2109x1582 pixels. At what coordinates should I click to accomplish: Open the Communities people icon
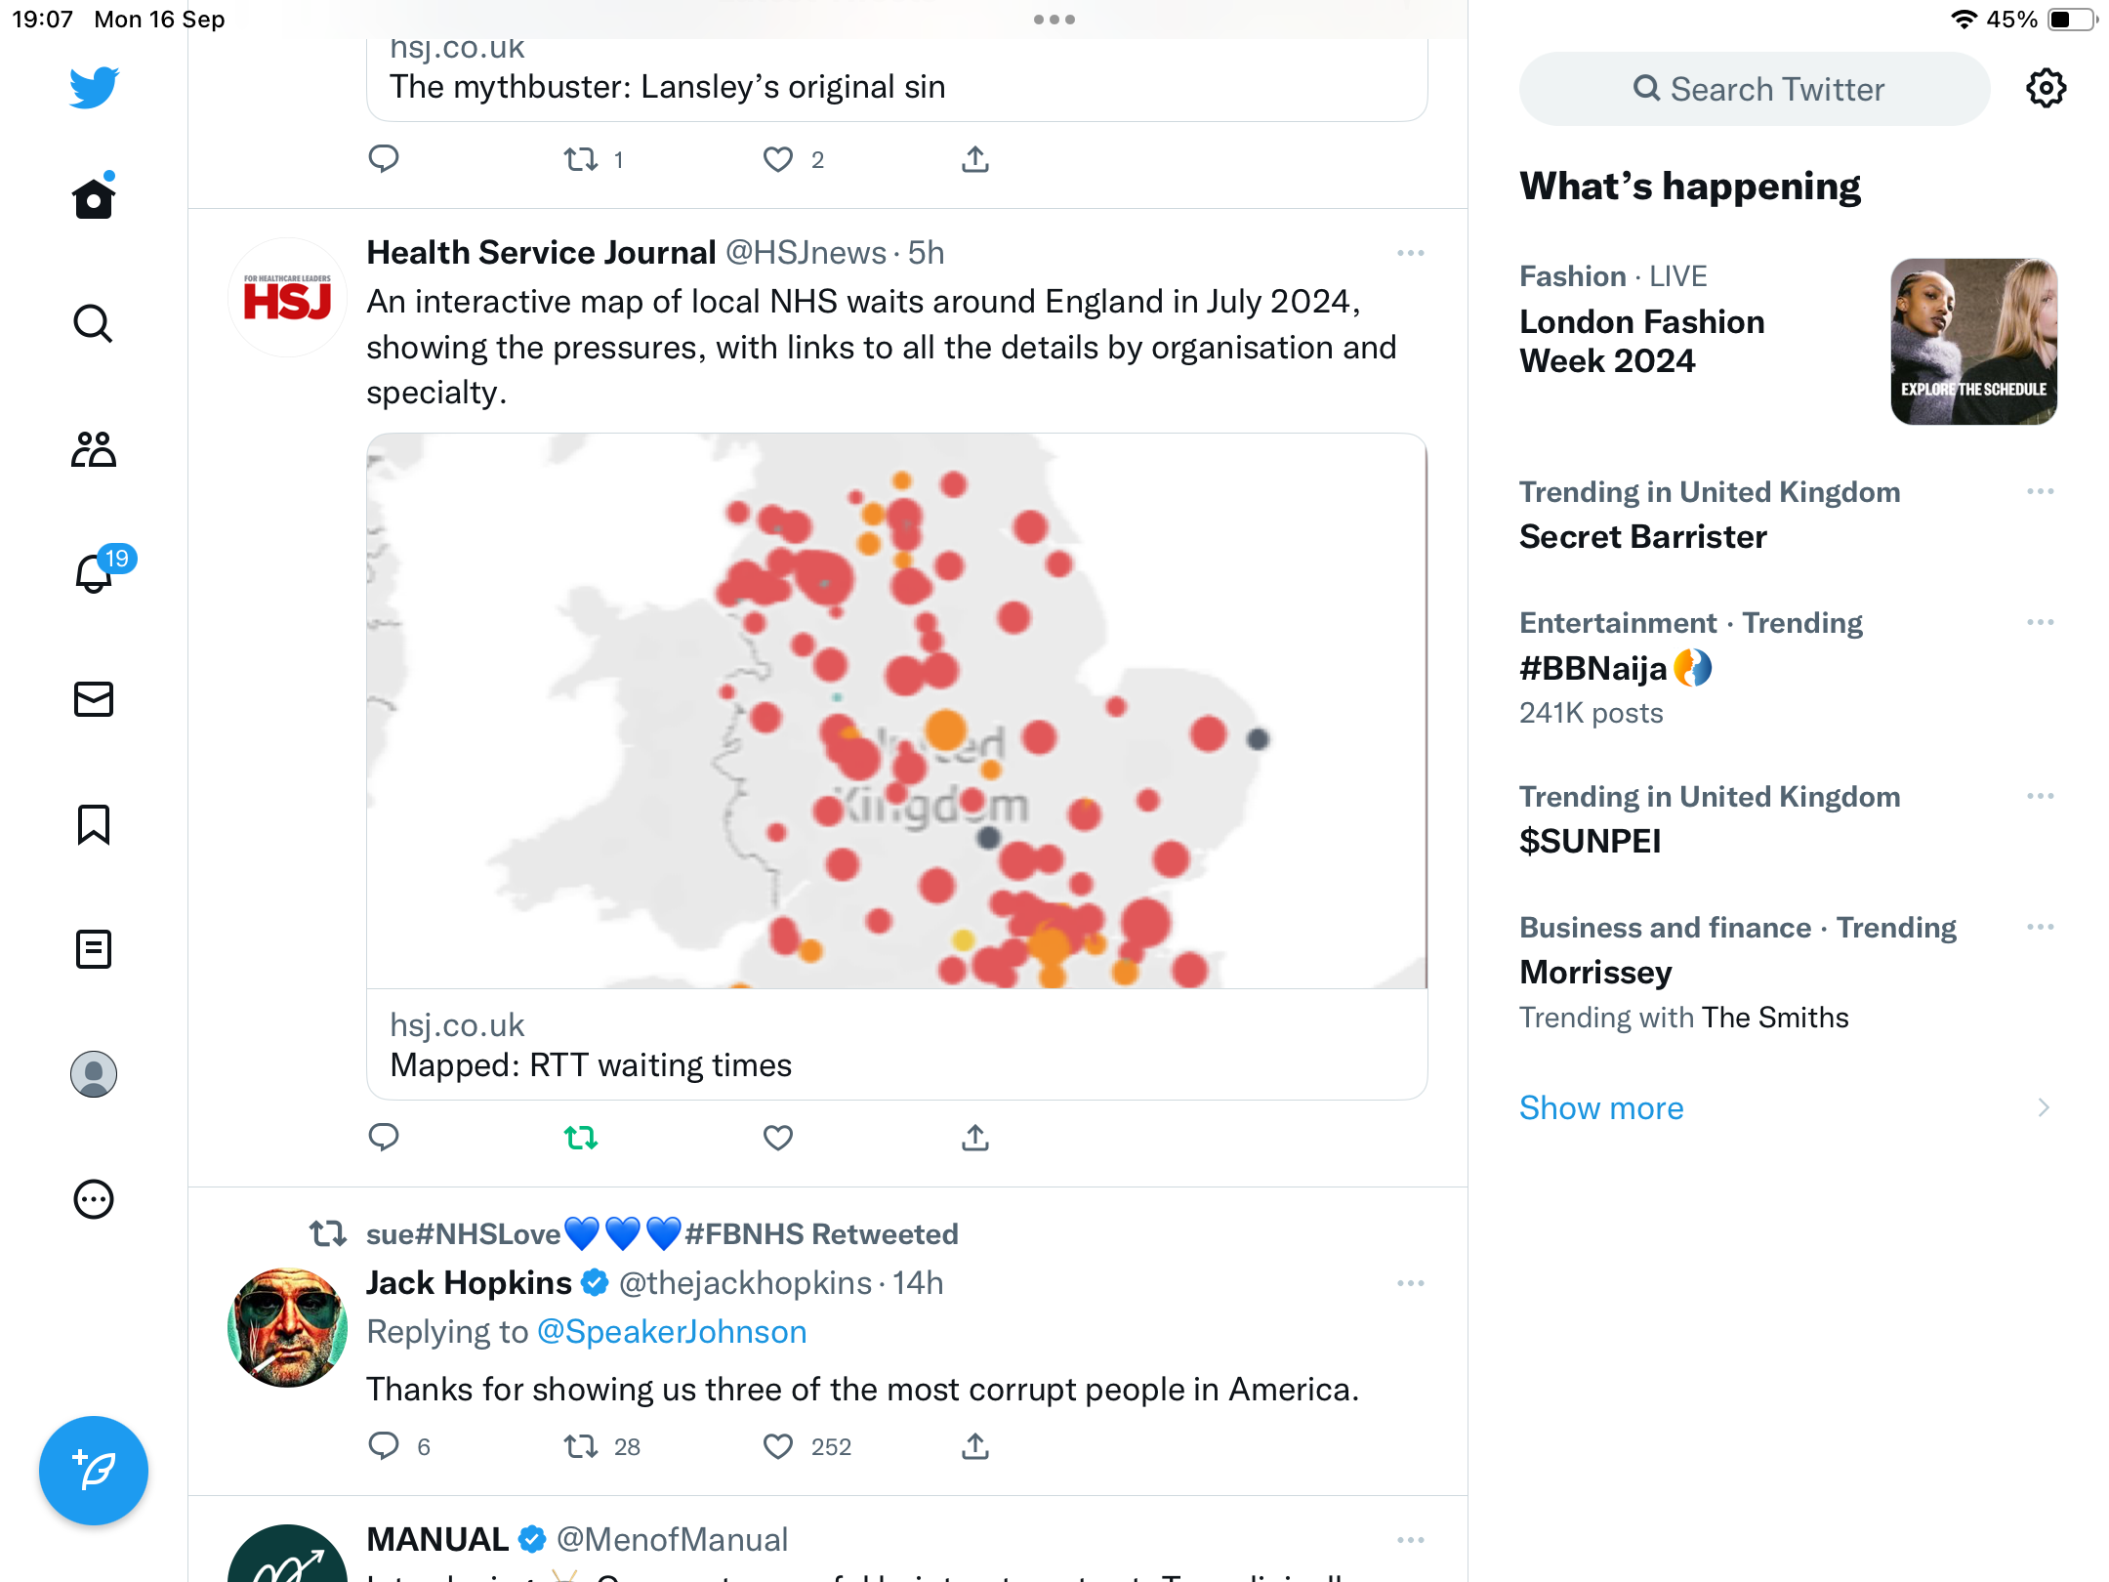coord(94,449)
